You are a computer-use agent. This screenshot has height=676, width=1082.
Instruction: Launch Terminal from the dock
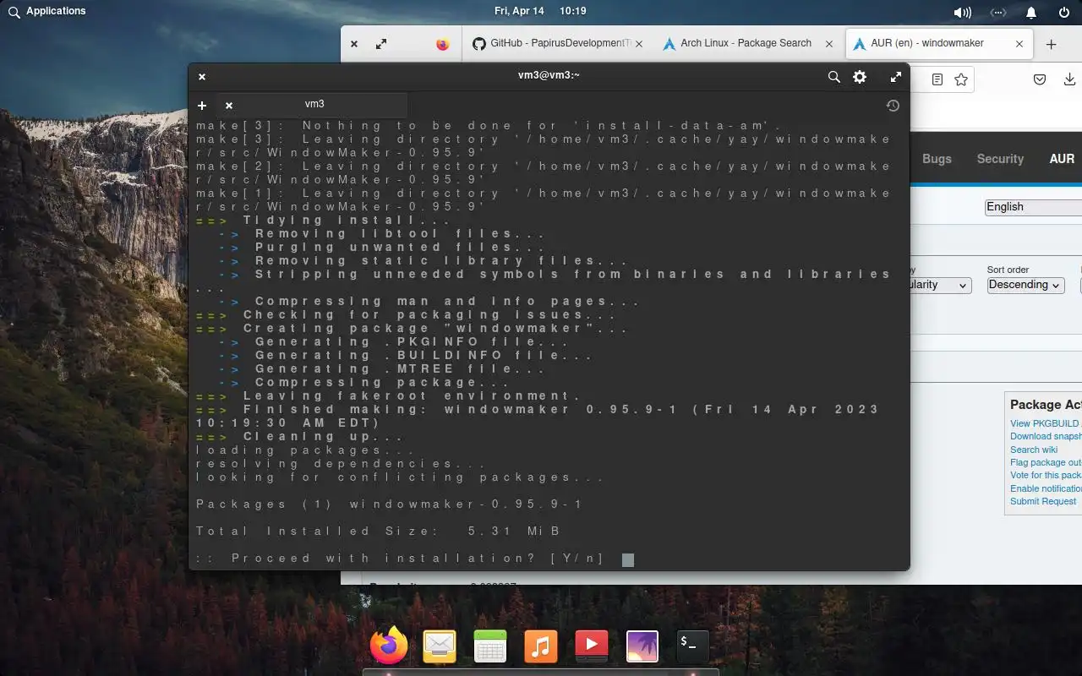pyautogui.click(x=692, y=646)
